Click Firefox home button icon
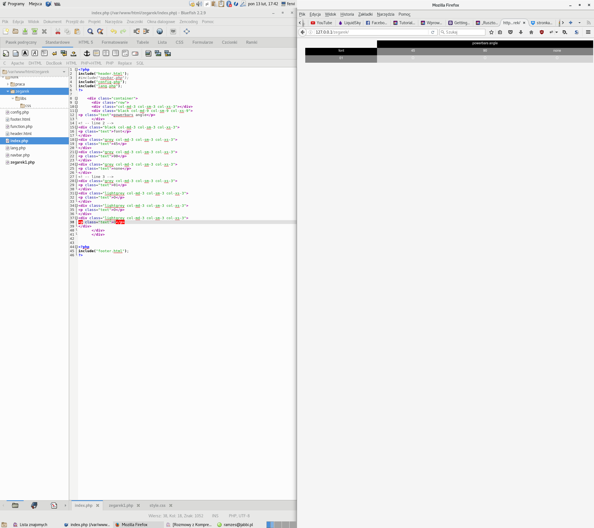594x528 pixels. (x=531, y=32)
